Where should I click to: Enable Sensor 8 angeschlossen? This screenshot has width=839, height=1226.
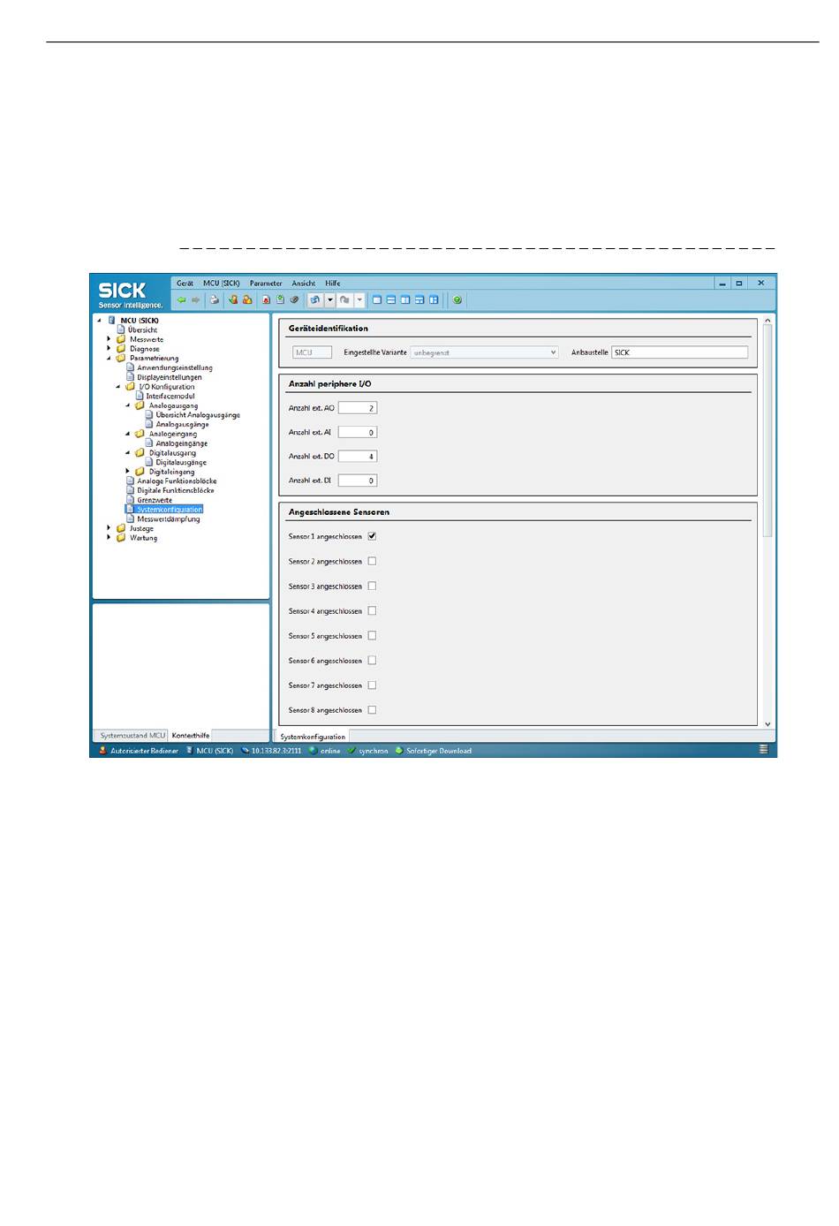(x=372, y=709)
